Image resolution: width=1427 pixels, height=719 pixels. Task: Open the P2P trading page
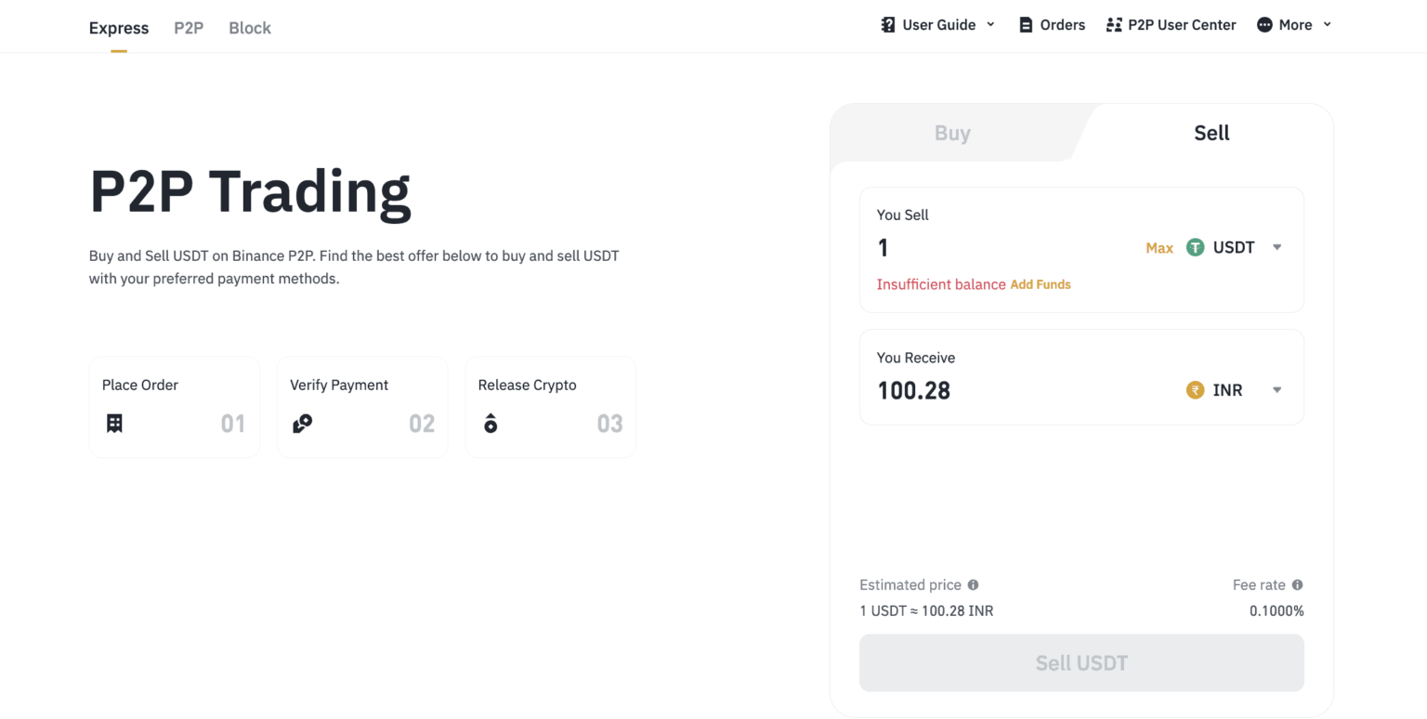coord(189,28)
